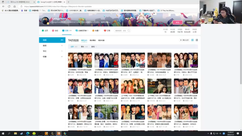Click the 关注数 15 following stat
This screenshot has width=242, height=136.
pos(165,31)
